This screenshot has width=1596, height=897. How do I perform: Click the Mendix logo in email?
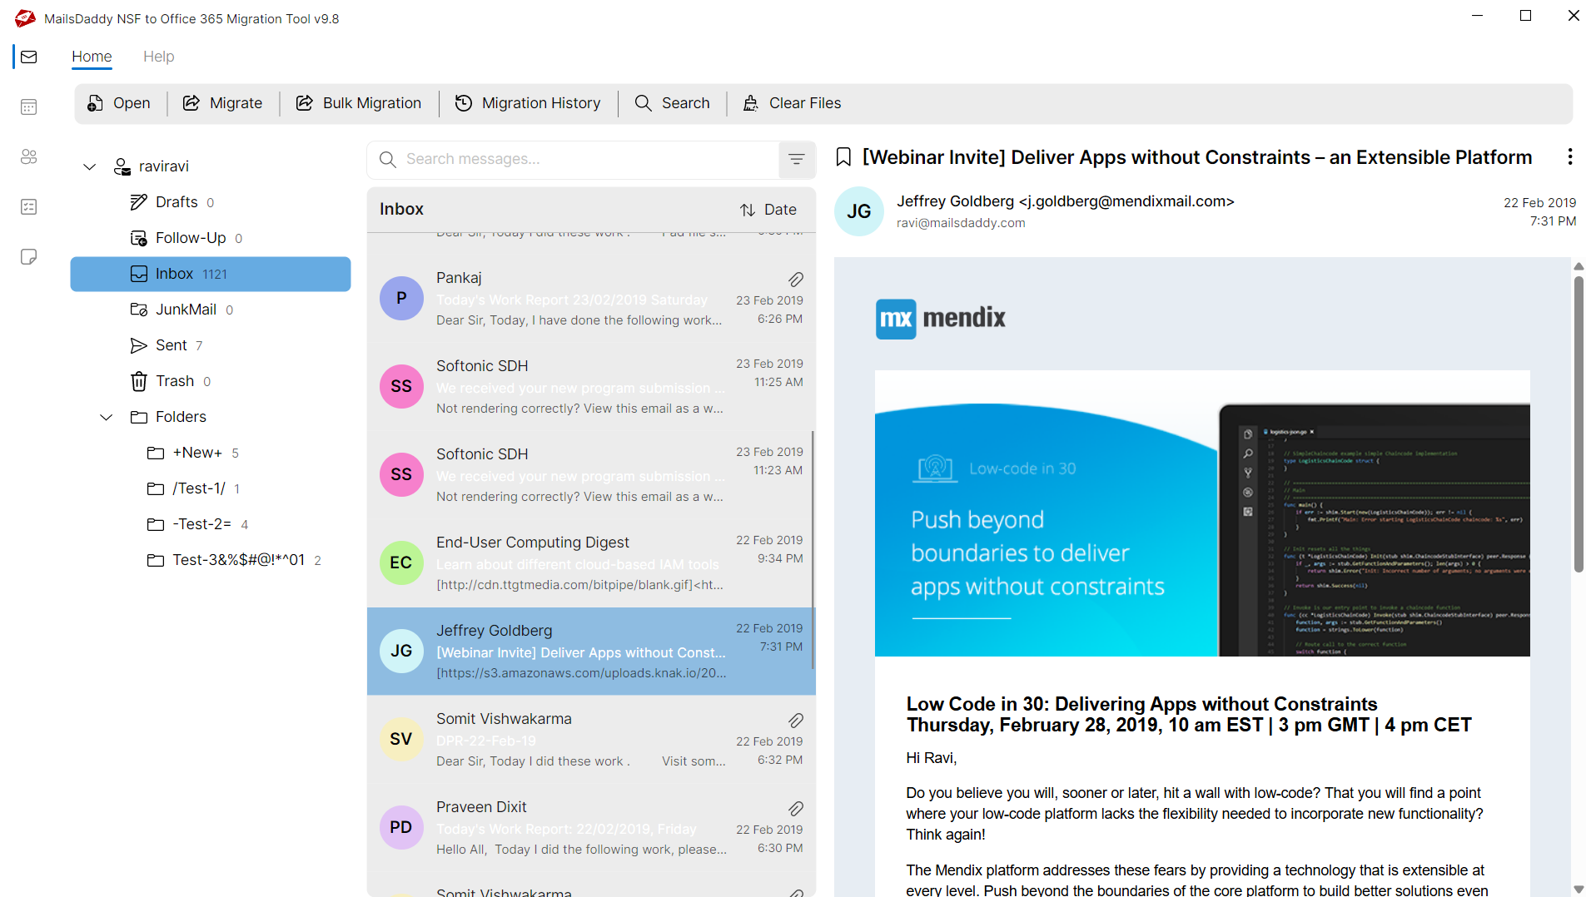941,319
